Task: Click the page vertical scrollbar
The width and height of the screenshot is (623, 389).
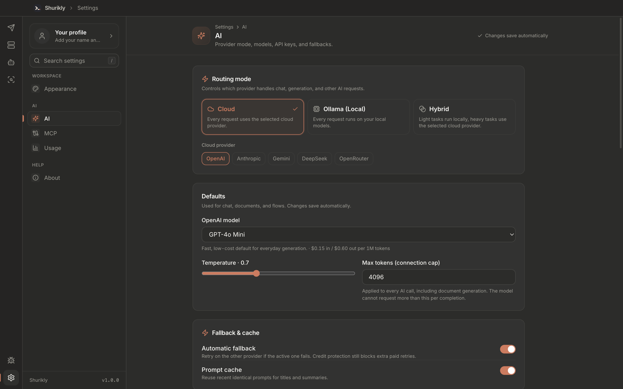Action: (621, 83)
